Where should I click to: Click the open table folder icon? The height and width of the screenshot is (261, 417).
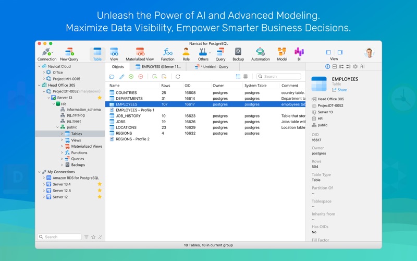click(x=112, y=77)
